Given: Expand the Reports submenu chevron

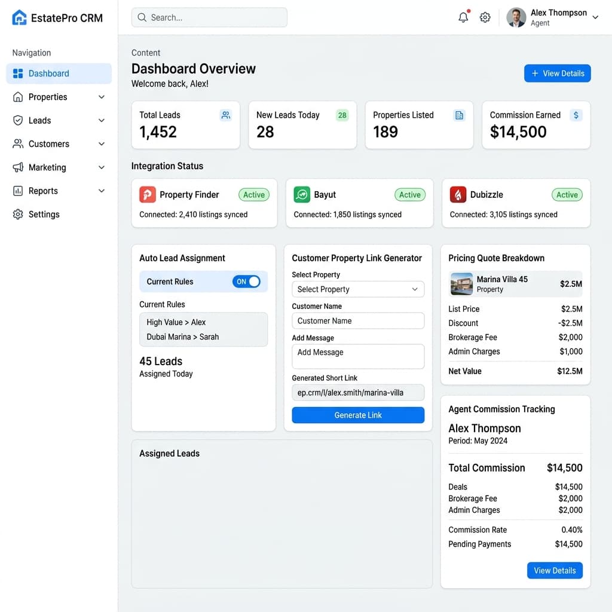Looking at the screenshot, I should (x=102, y=191).
